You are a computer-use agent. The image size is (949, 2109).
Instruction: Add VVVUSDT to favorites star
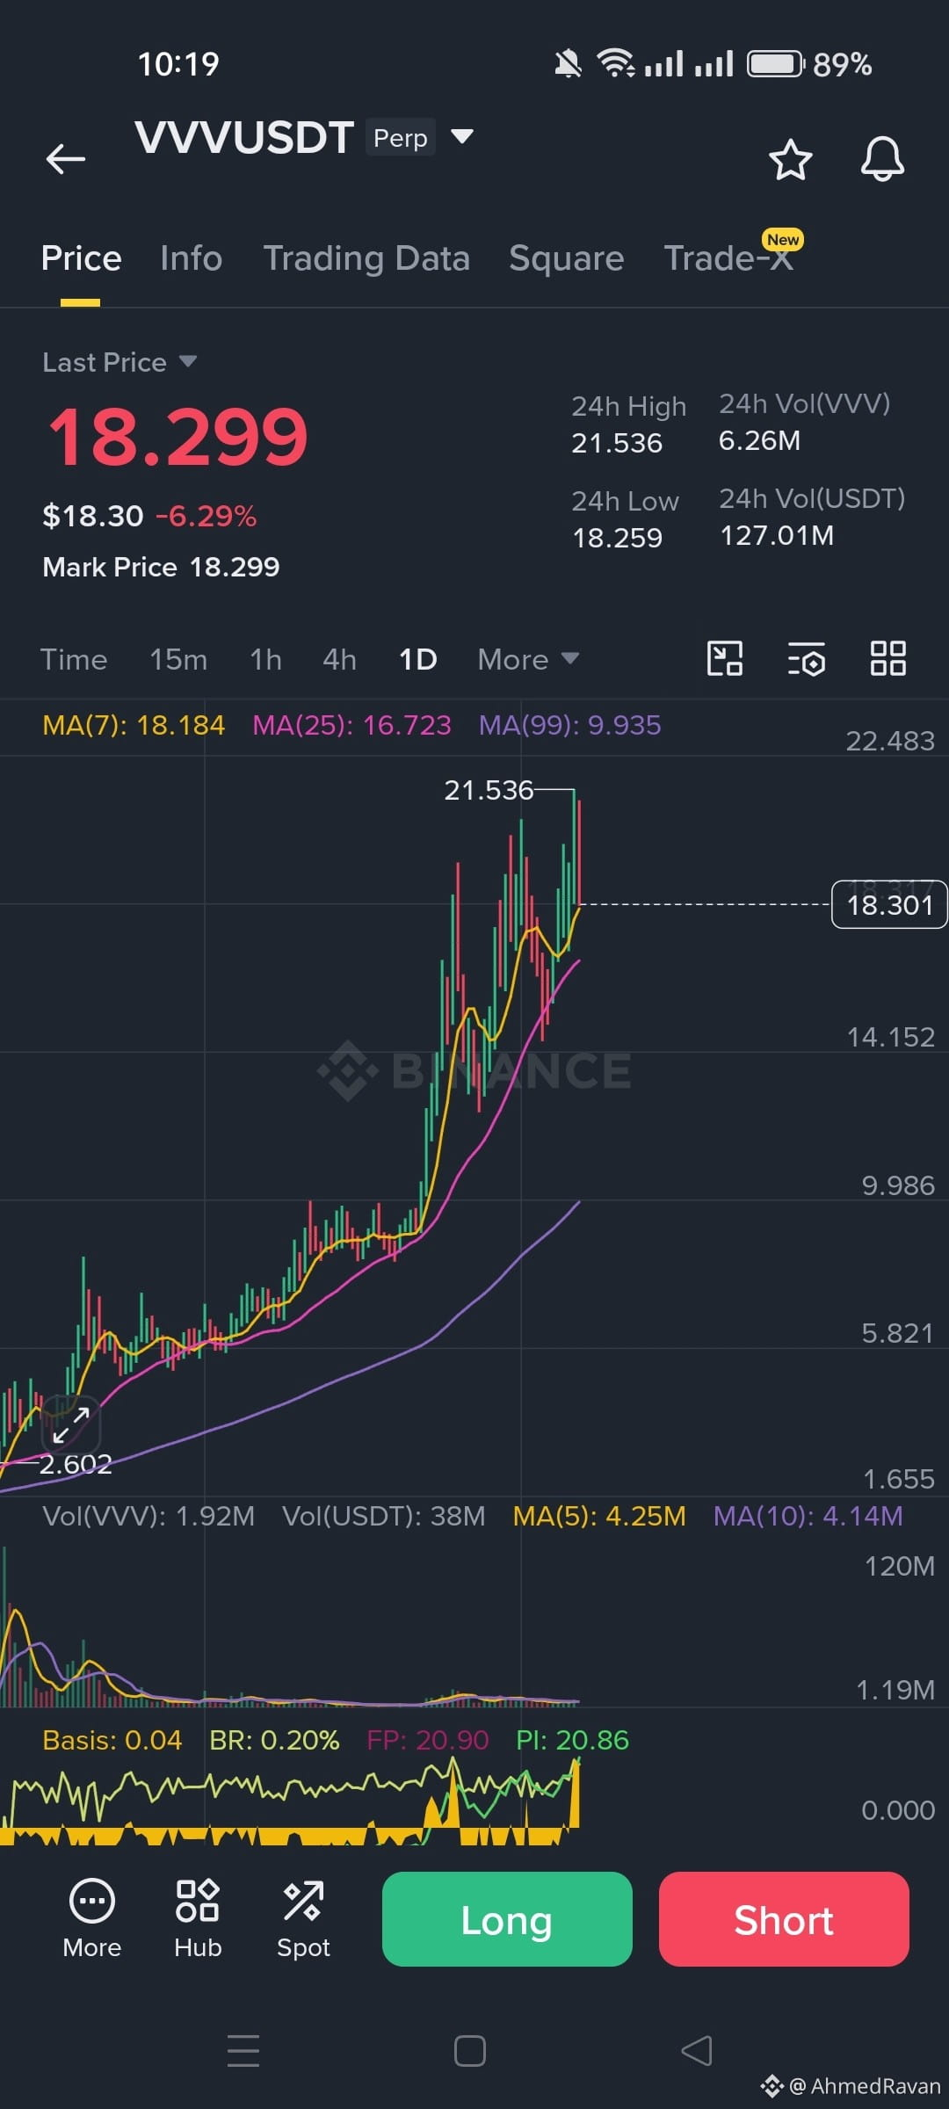pyautogui.click(x=790, y=159)
